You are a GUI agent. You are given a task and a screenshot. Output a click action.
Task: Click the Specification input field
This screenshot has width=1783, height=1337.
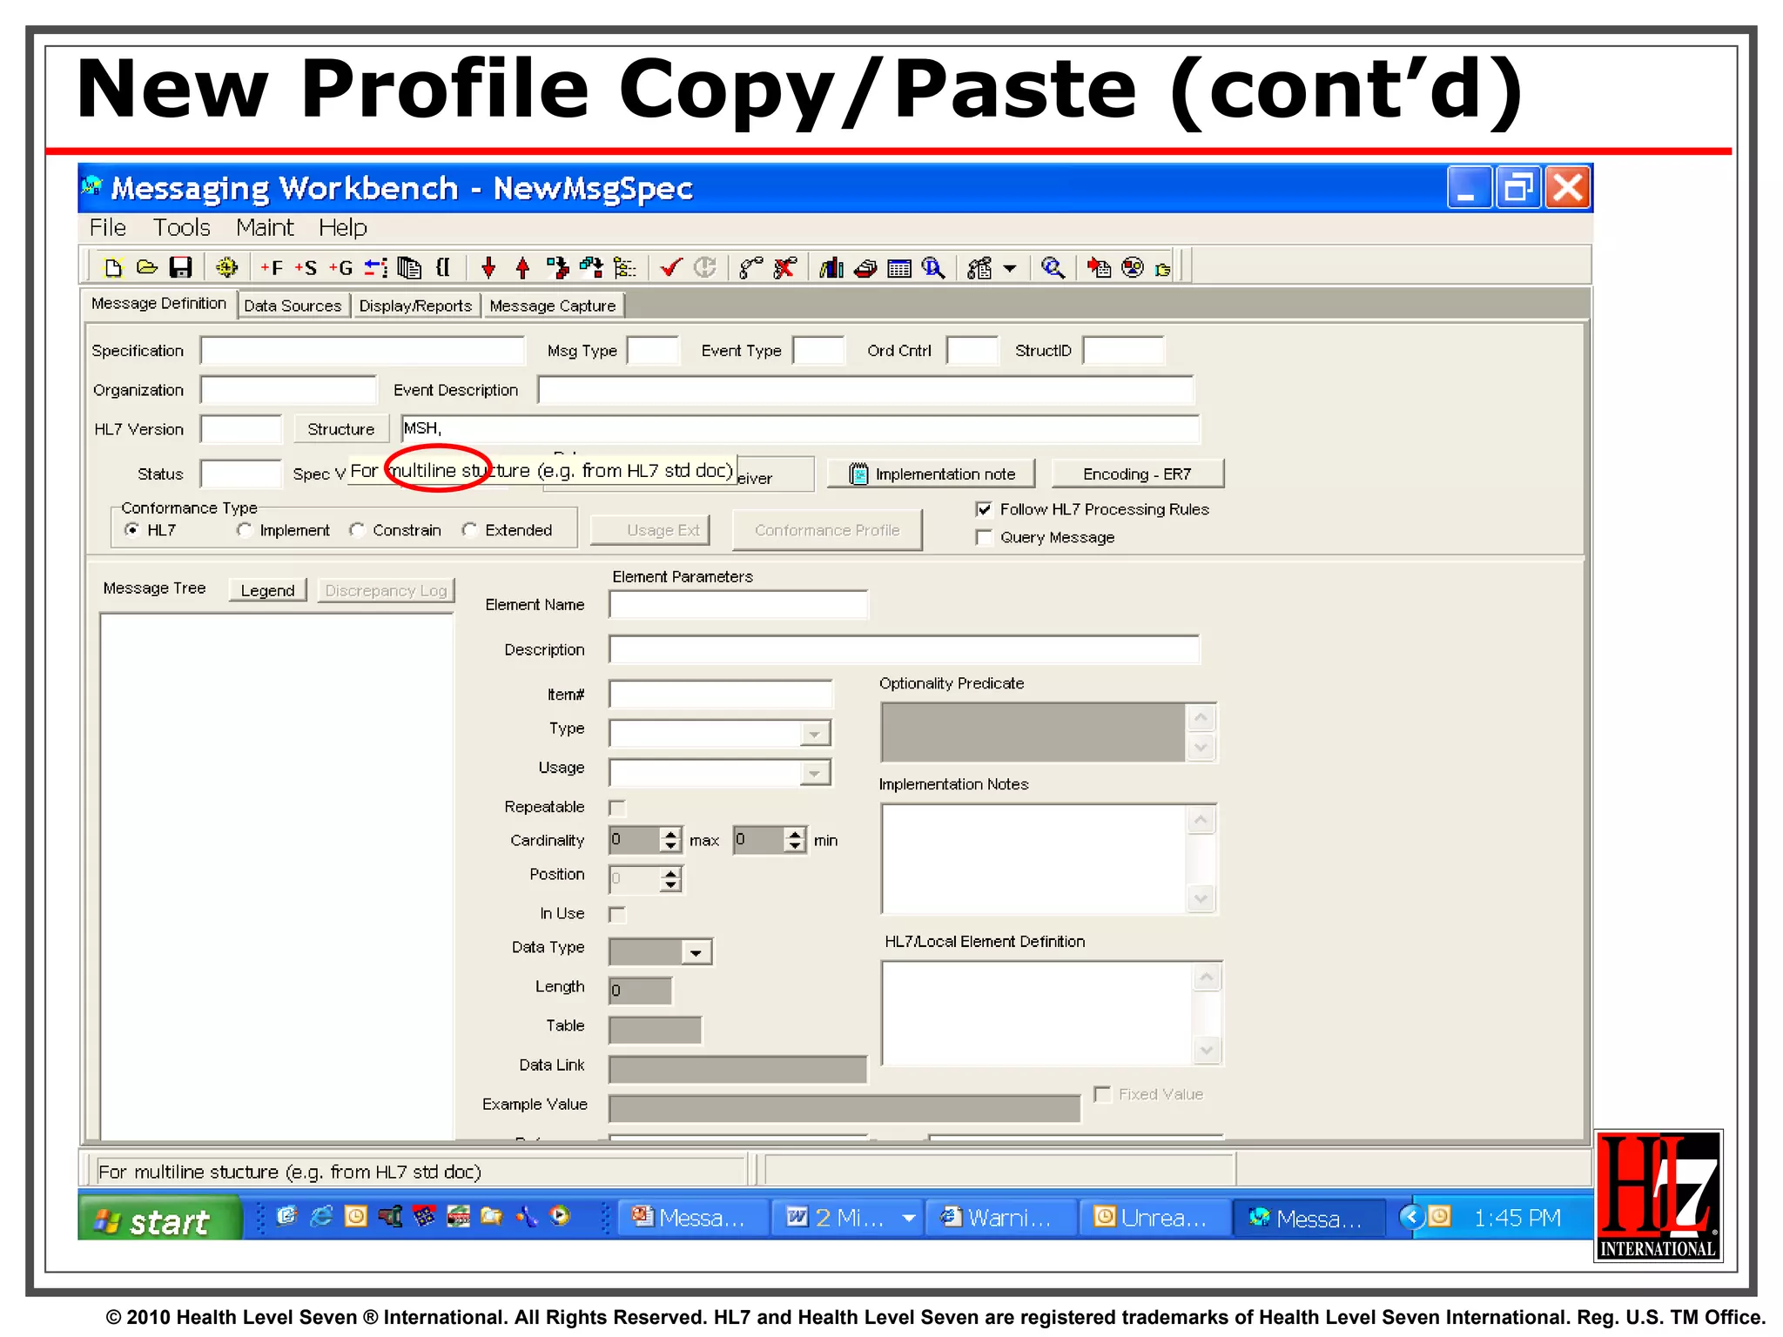pyautogui.click(x=362, y=351)
